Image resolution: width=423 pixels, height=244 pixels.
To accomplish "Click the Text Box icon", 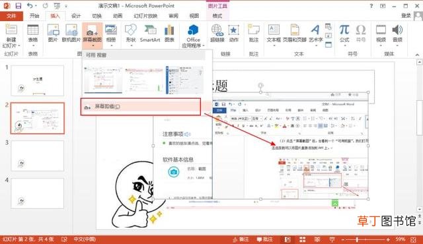I will click(274, 30).
